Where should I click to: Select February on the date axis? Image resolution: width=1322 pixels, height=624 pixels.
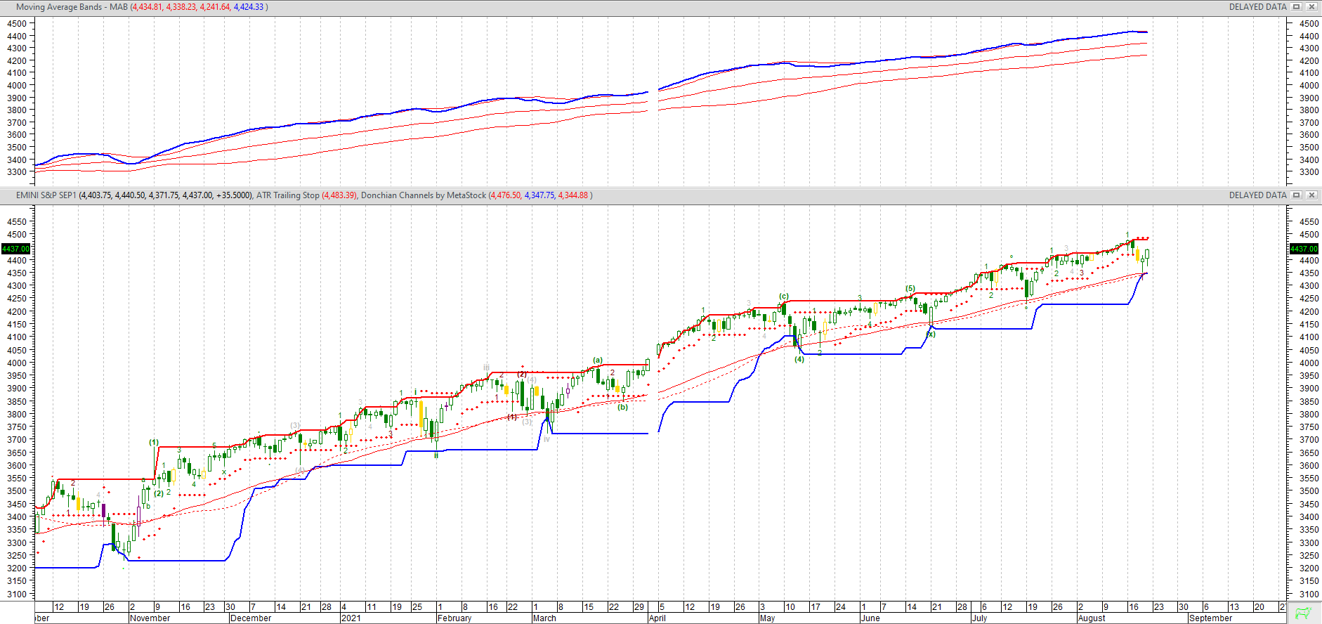(x=454, y=618)
